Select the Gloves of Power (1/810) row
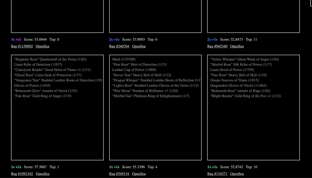The height and width of the screenshot is (178, 312). pos(32,85)
